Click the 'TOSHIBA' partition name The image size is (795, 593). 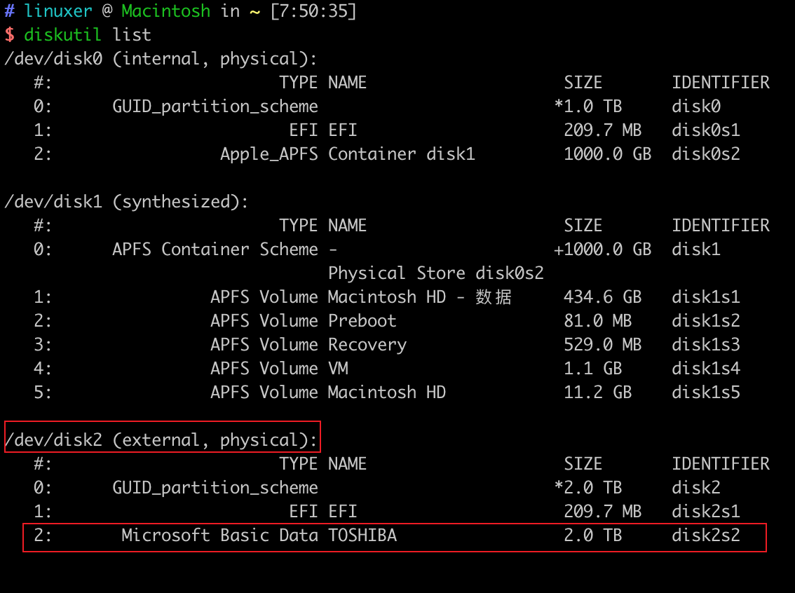(362, 536)
